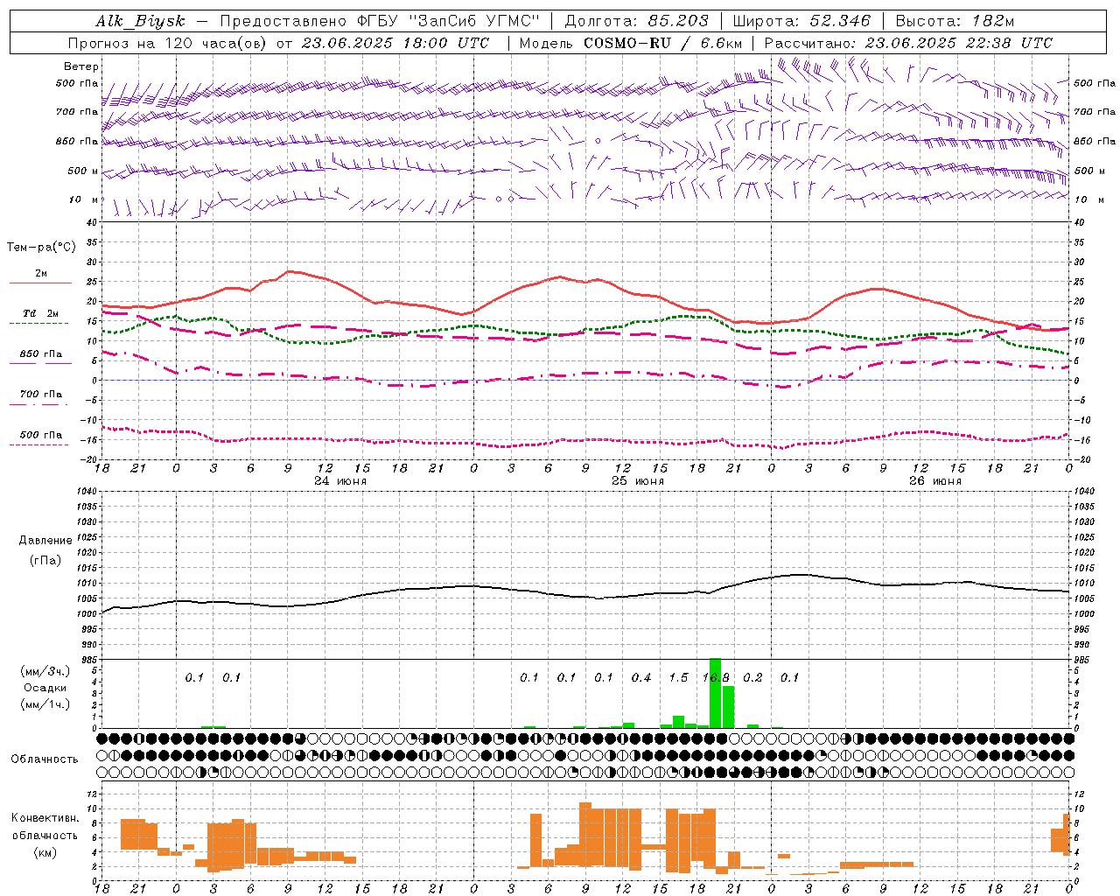Viewport: 1120px width, 896px height.
Task: Click the "(мм/3ч.)" precipitation unit label
Action: [x=45, y=672]
